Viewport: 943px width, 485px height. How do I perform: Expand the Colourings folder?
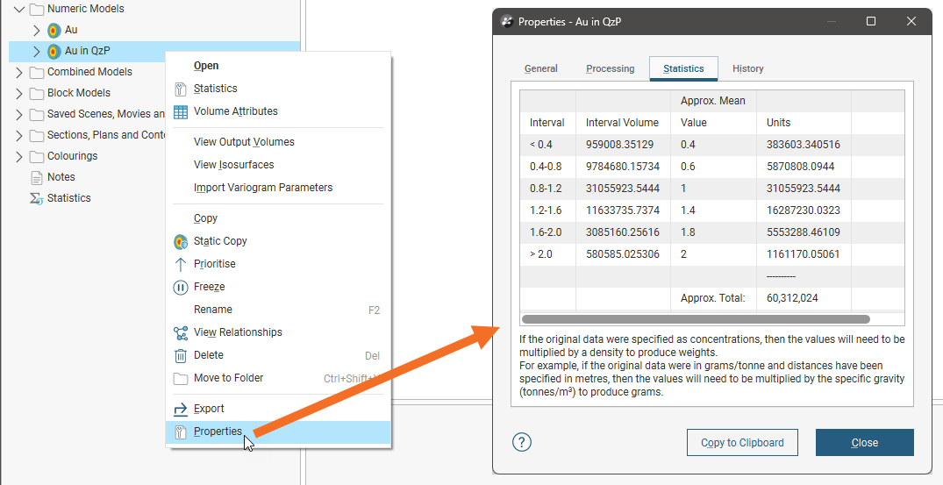pos(18,156)
